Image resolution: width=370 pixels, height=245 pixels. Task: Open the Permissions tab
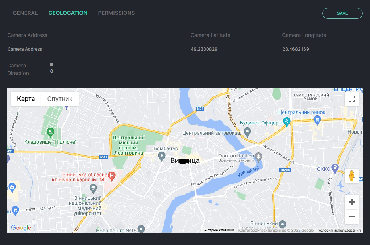click(x=116, y=13)
